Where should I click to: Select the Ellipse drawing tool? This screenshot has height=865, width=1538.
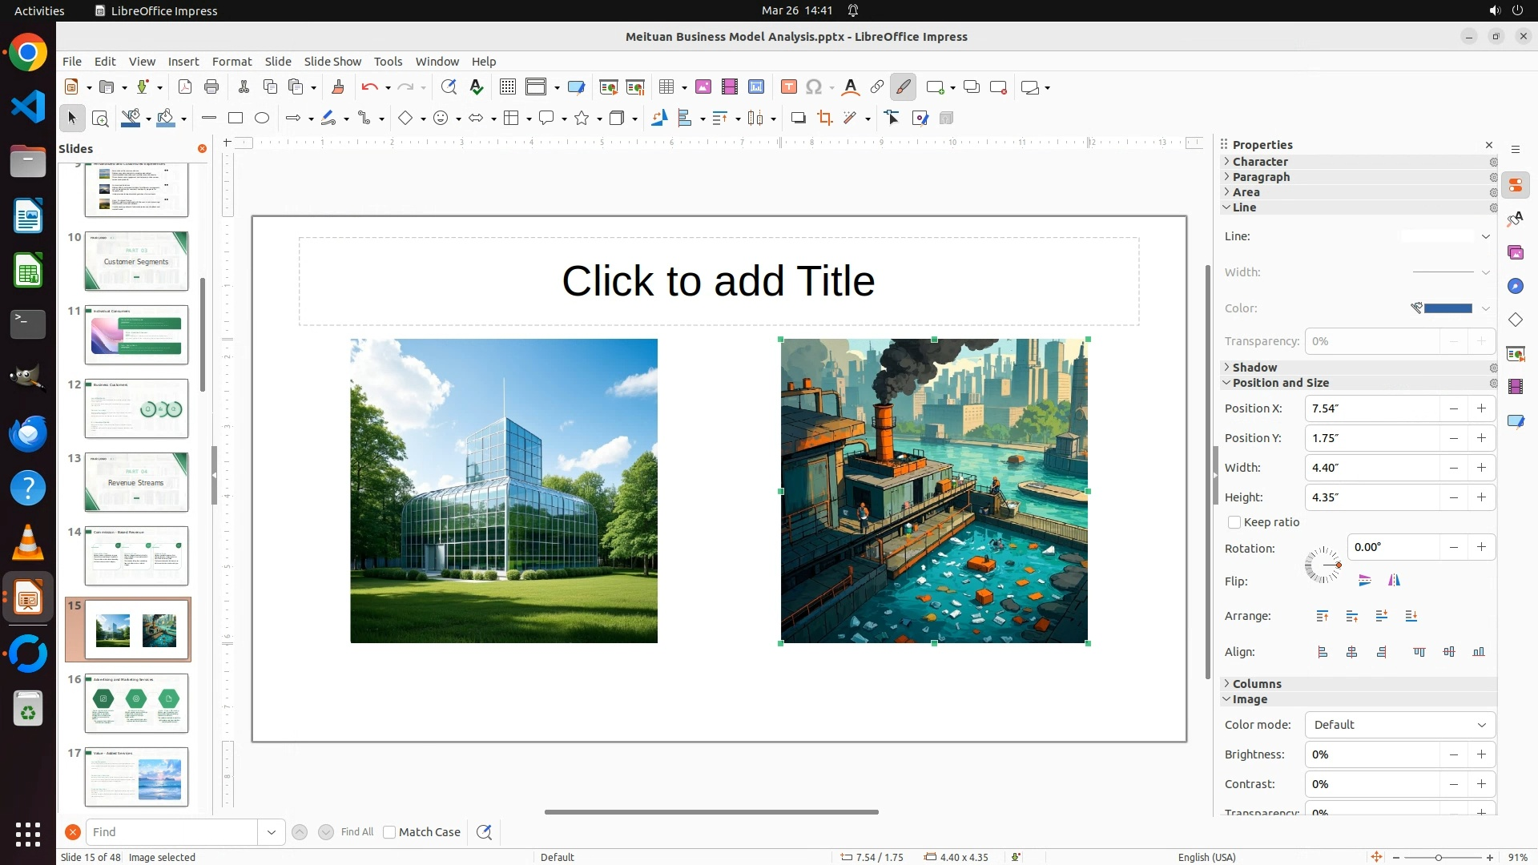[262, 119]
